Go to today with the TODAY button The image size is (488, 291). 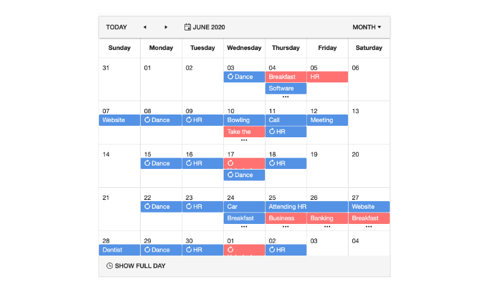point(117,27)
